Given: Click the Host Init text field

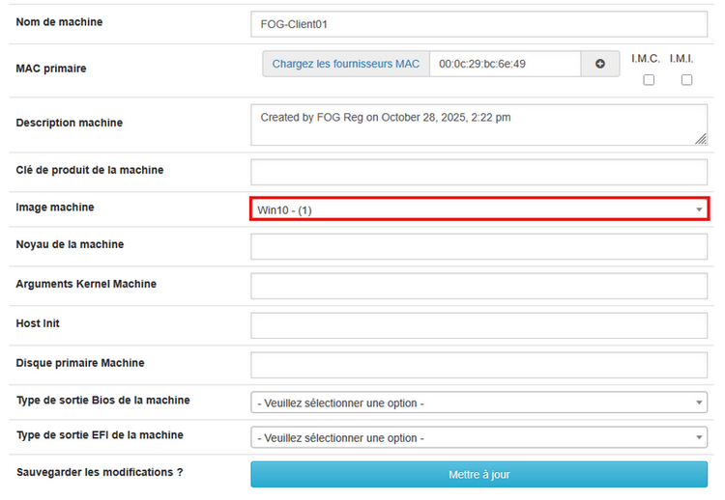Looking at the screenshot, I should pyautogui.click(x=479, y=325).
